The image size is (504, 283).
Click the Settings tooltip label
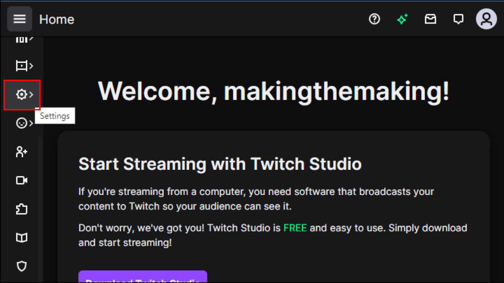point(55,116)
